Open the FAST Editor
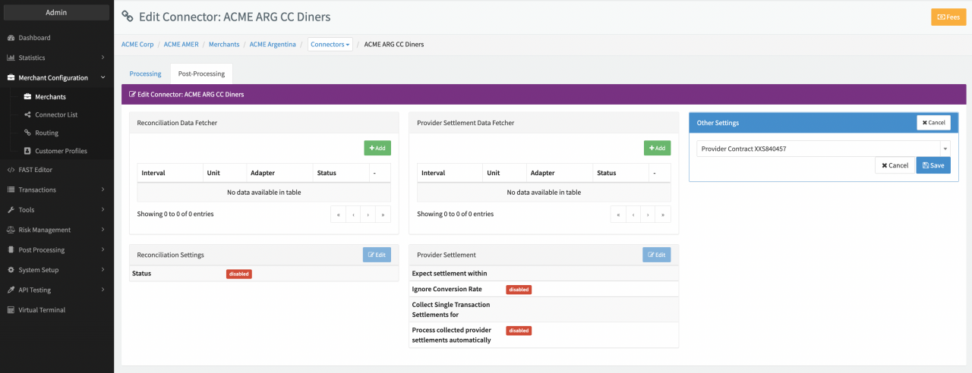 point(35,170)
